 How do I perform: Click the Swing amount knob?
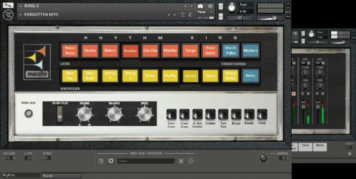pyautogui.click(x=264, y=157)
